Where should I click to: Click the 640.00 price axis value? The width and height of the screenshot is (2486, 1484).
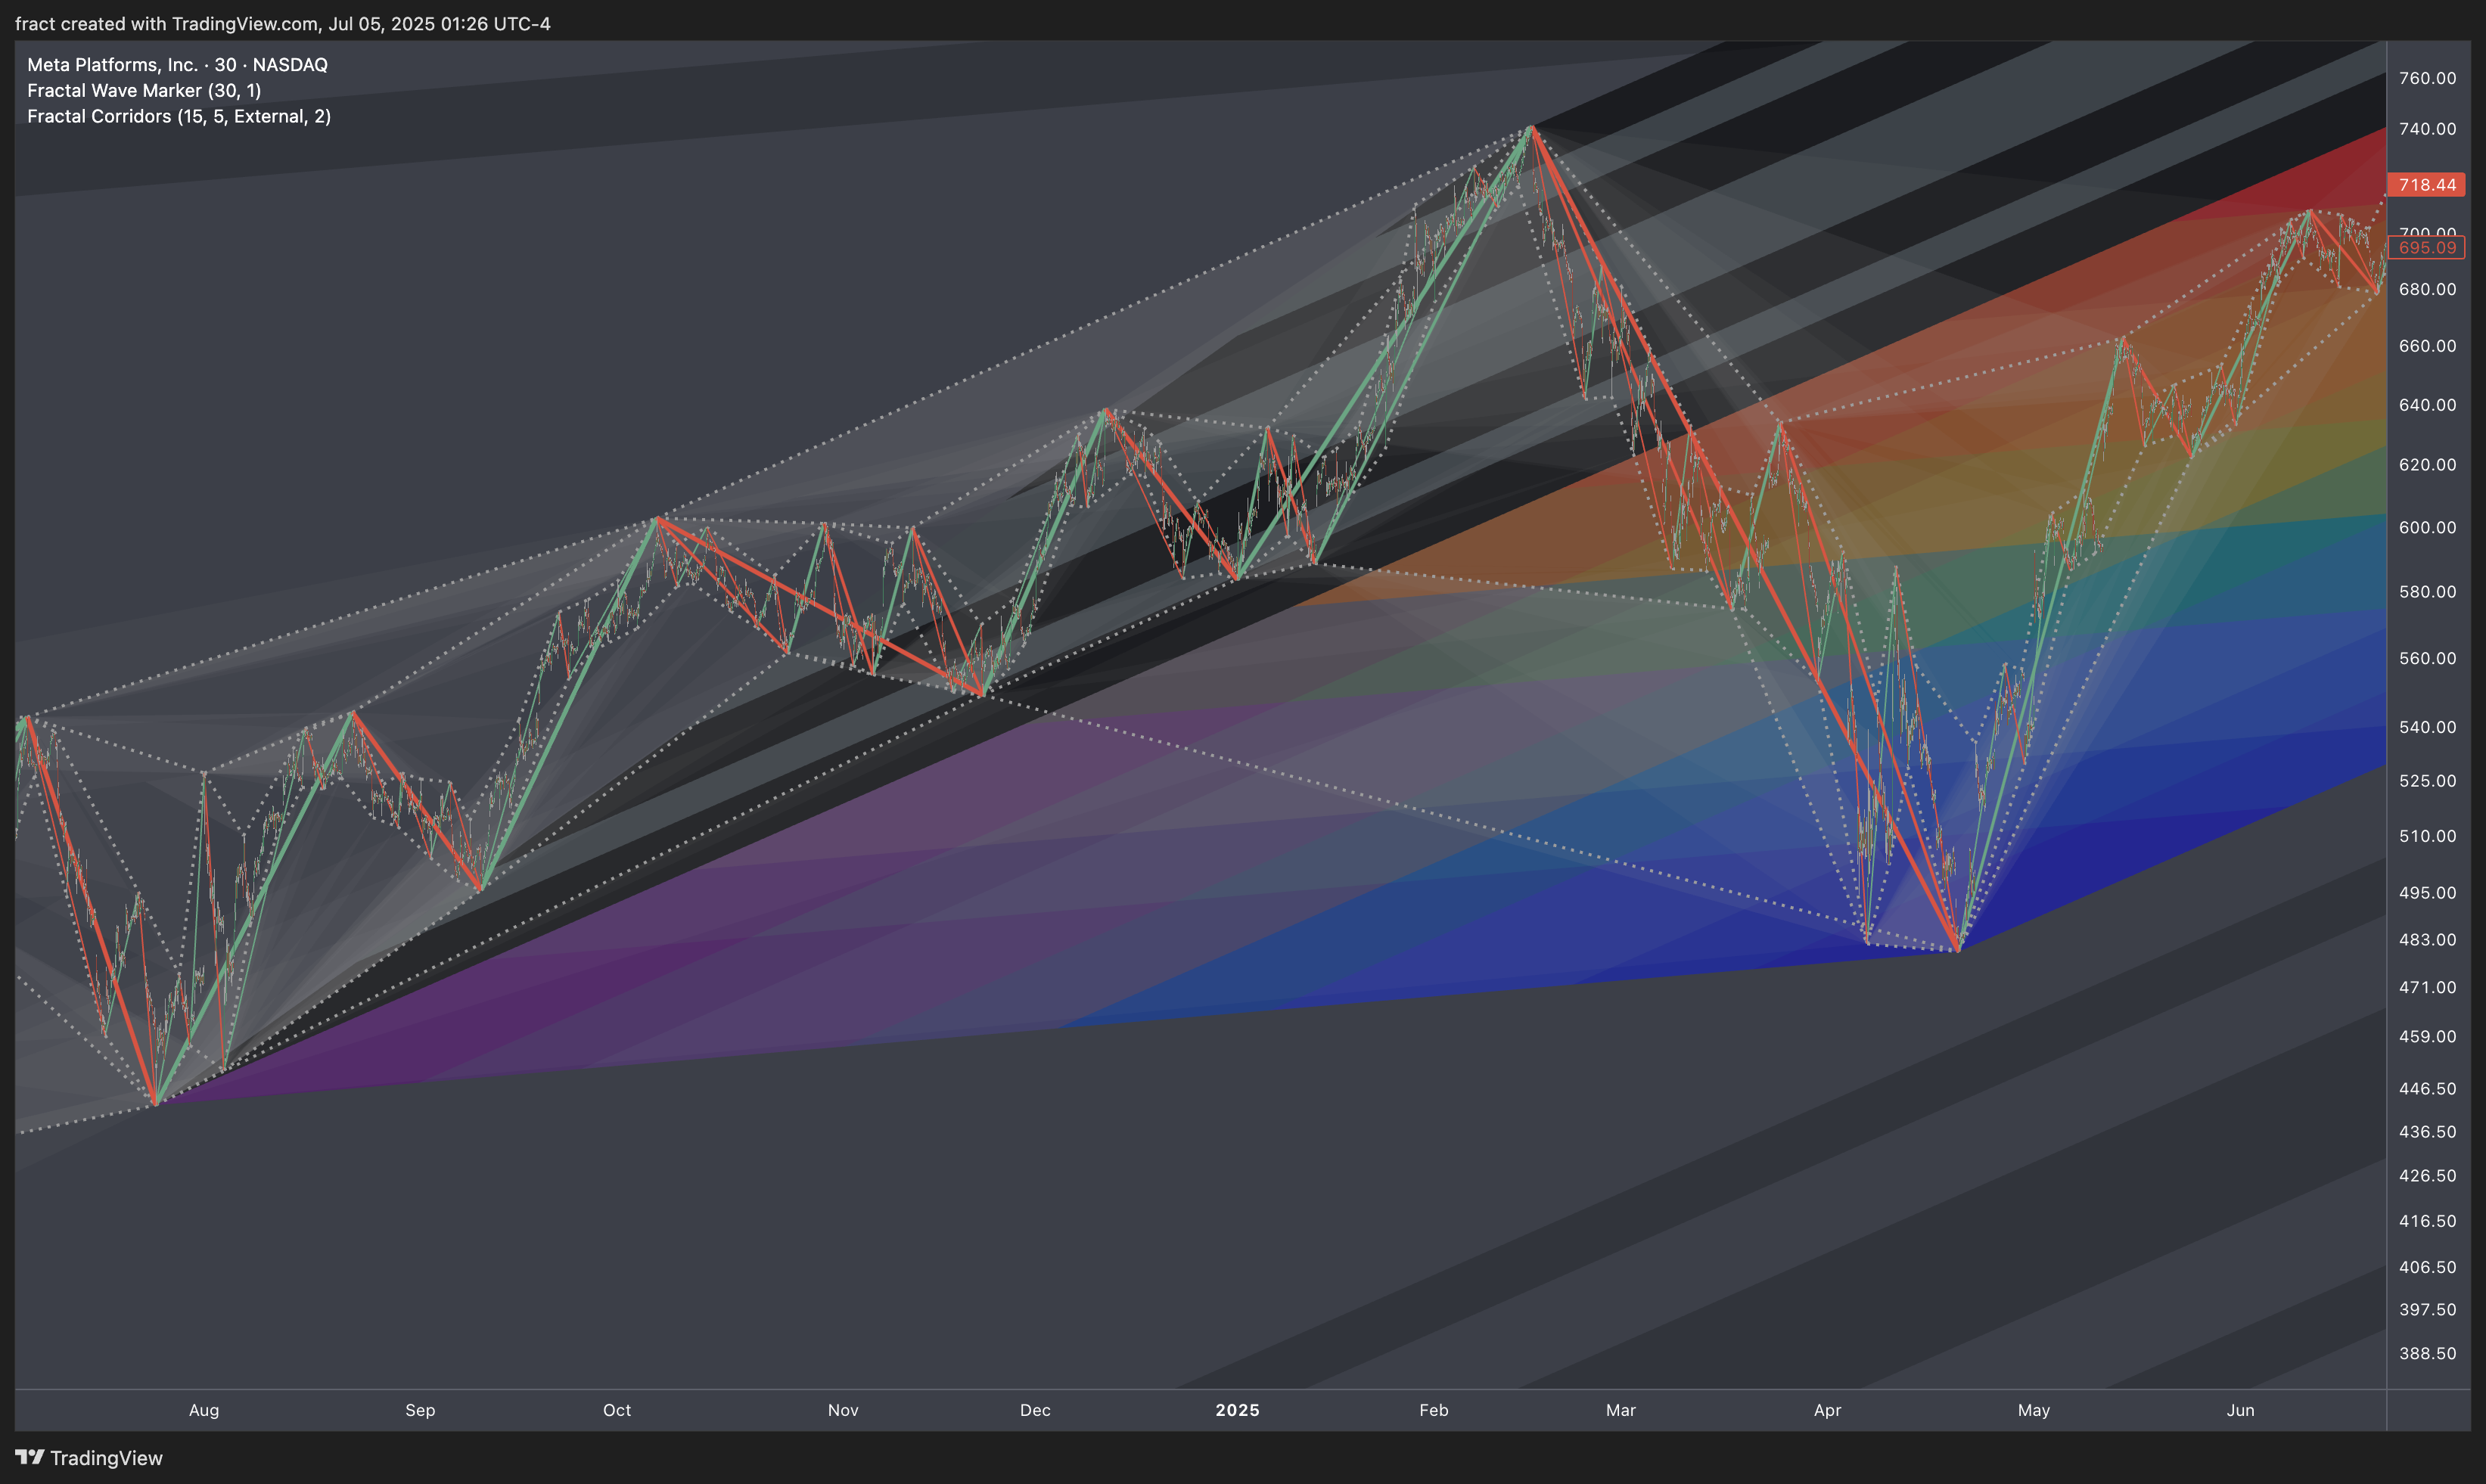pyautogui.click(x=2427, y=405)
